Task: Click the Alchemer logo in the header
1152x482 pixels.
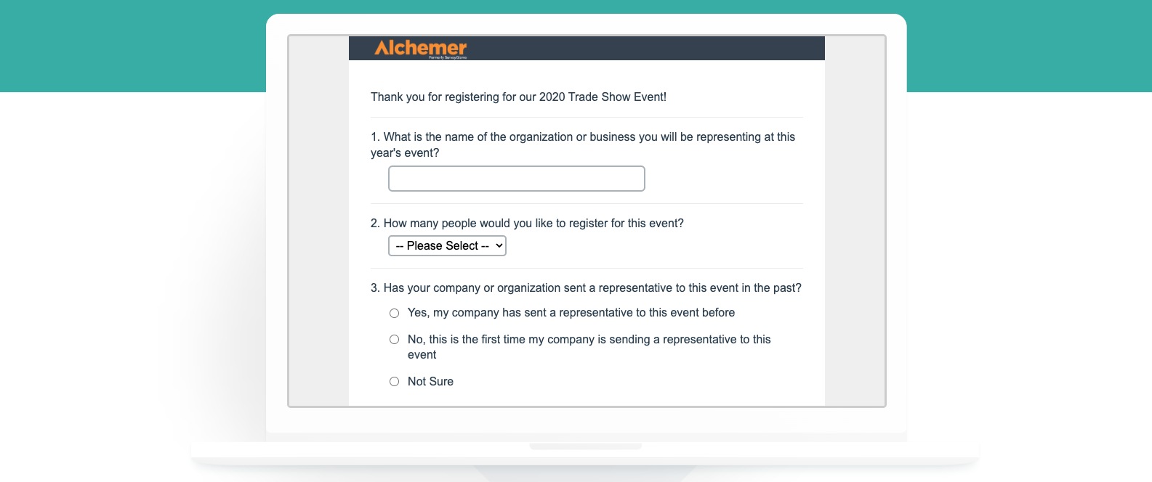Action: [420, 47]
